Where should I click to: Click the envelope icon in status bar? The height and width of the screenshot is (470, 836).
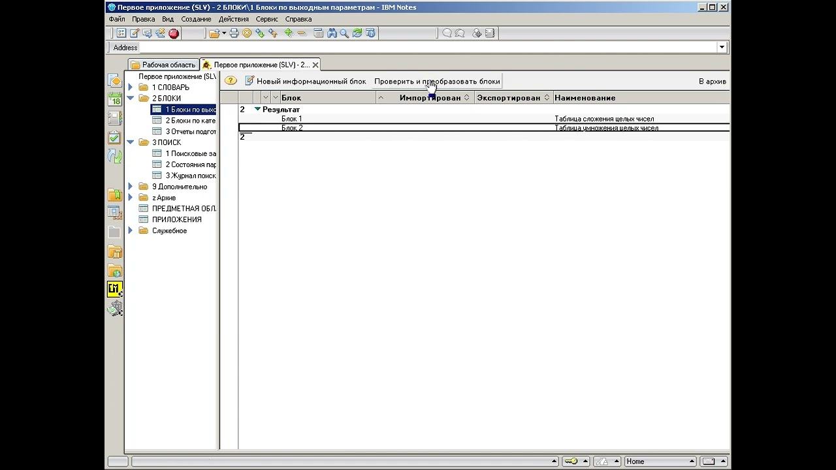(709, 462)
